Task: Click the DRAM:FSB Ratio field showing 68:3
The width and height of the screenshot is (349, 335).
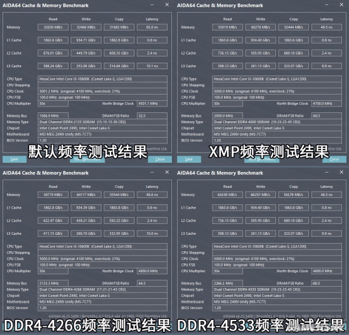Action: coord(327,284)
